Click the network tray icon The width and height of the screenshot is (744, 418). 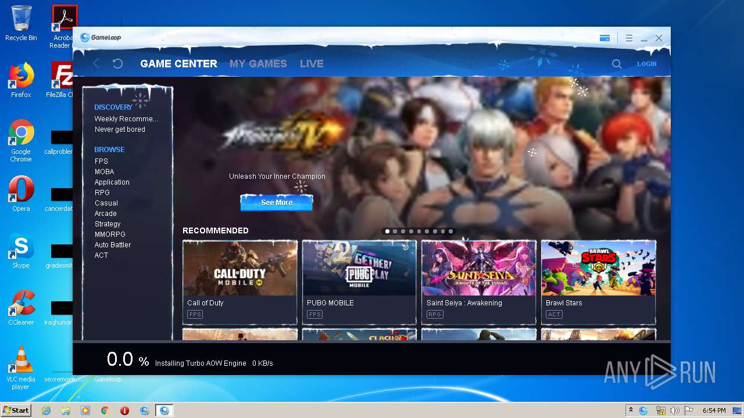[660, 410]
